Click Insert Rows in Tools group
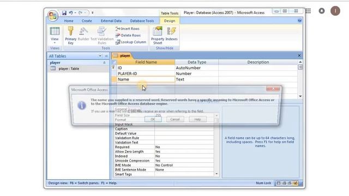349x196 pixels. pos(127,29)
